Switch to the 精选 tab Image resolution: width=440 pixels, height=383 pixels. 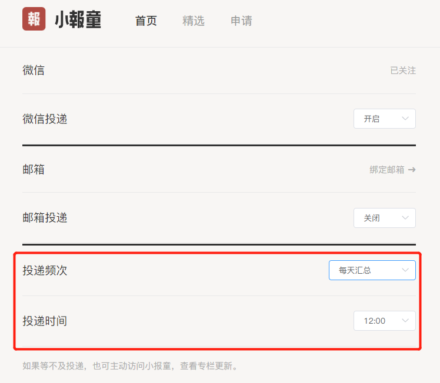[x=194, y=21]
